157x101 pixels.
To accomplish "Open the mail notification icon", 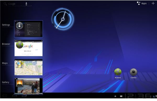I will pyautogui.click(x=121, y=96).
